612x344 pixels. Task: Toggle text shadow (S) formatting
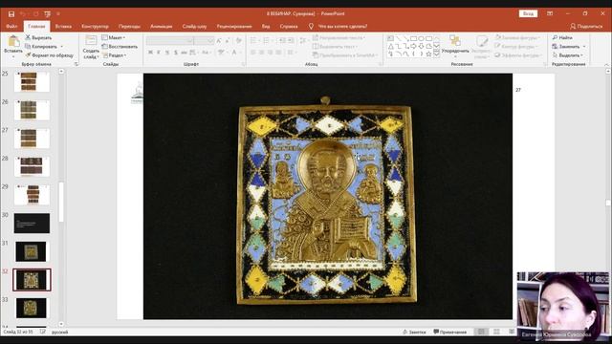pyautogui.click(x=176, y=53)
